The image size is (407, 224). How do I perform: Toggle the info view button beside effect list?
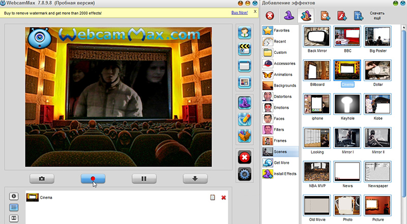click(14, 196)
